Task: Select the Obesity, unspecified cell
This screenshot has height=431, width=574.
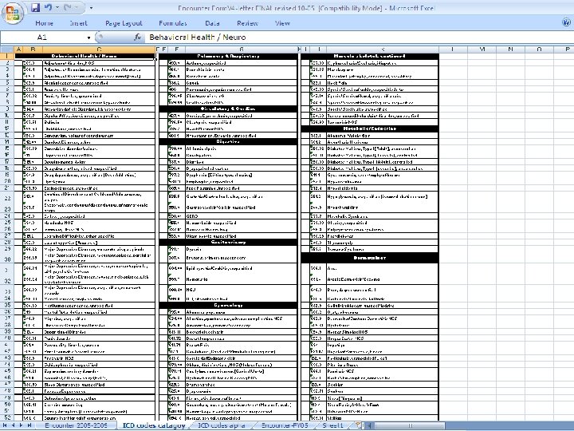Action: (x=382, y=223)
